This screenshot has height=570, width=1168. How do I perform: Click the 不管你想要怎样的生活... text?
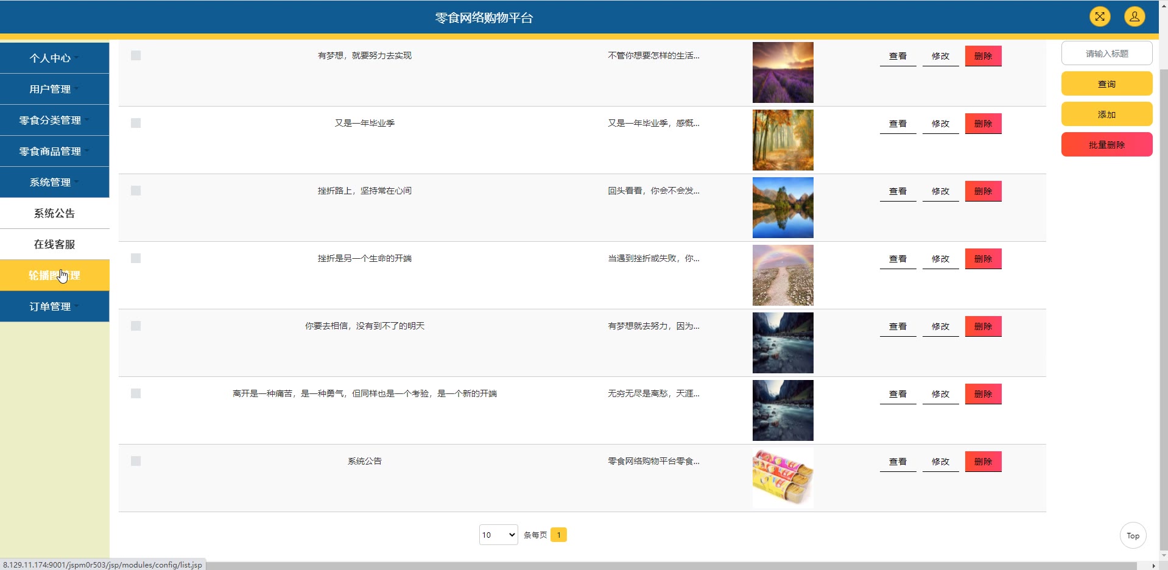coord(653,55)
